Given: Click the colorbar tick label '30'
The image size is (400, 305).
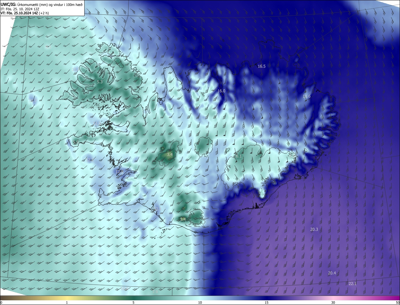Looking at the screenshot, I should [333, 303].
